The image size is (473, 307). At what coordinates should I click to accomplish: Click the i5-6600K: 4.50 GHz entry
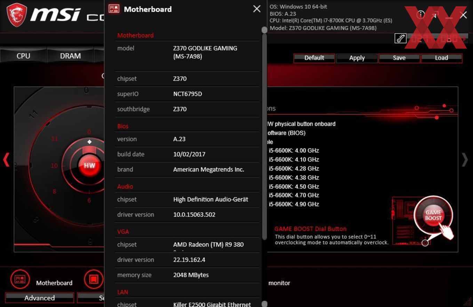click(x=294, y=187)
